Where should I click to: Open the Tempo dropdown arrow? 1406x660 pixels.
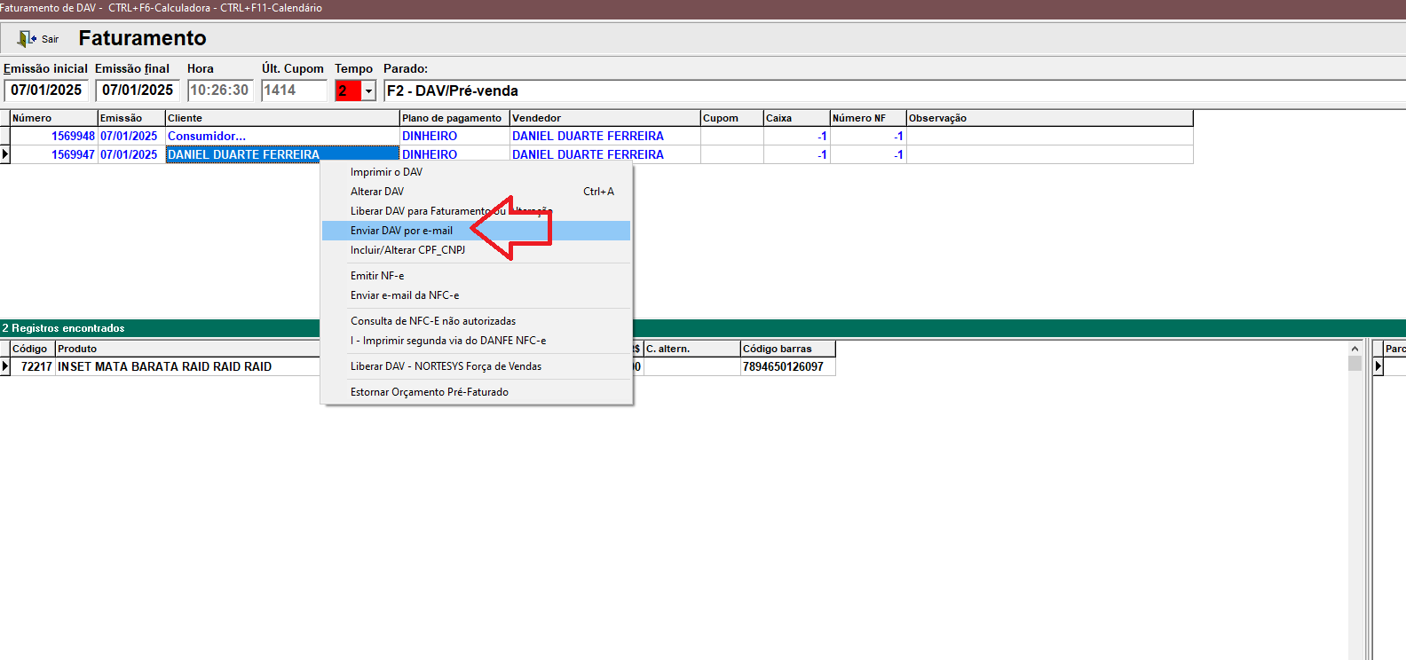[369, 90]
